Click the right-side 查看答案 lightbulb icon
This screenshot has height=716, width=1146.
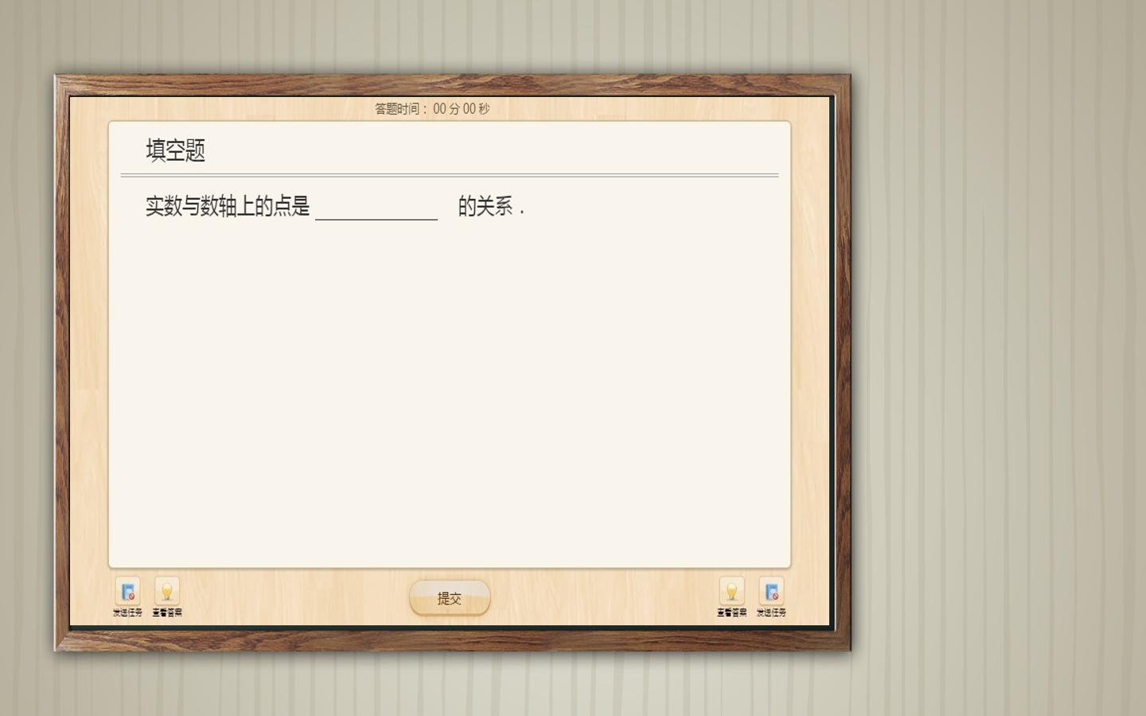pyautogui.click(x=731, y=591)
